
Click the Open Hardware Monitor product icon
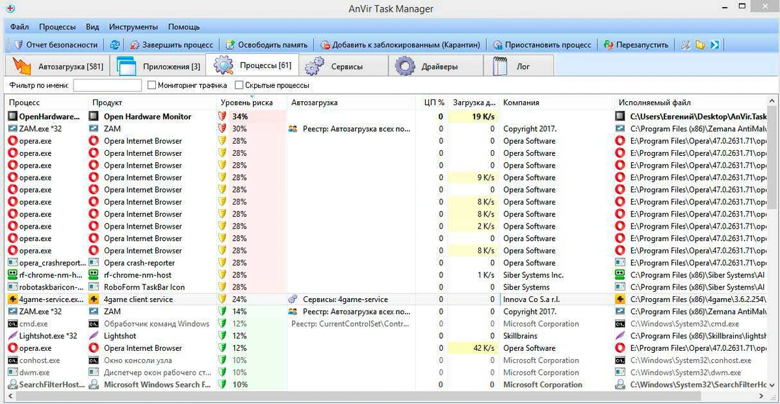pyautogui.click(x=94, y=116)
